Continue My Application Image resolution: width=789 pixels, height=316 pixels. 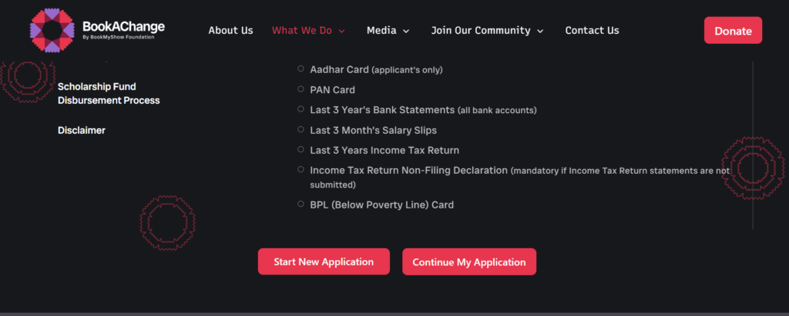point(469,261)
